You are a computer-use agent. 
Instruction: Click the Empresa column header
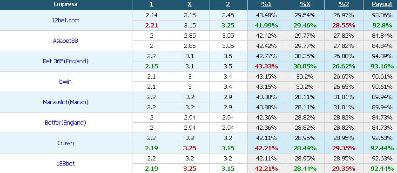click(x=66, y=4)
